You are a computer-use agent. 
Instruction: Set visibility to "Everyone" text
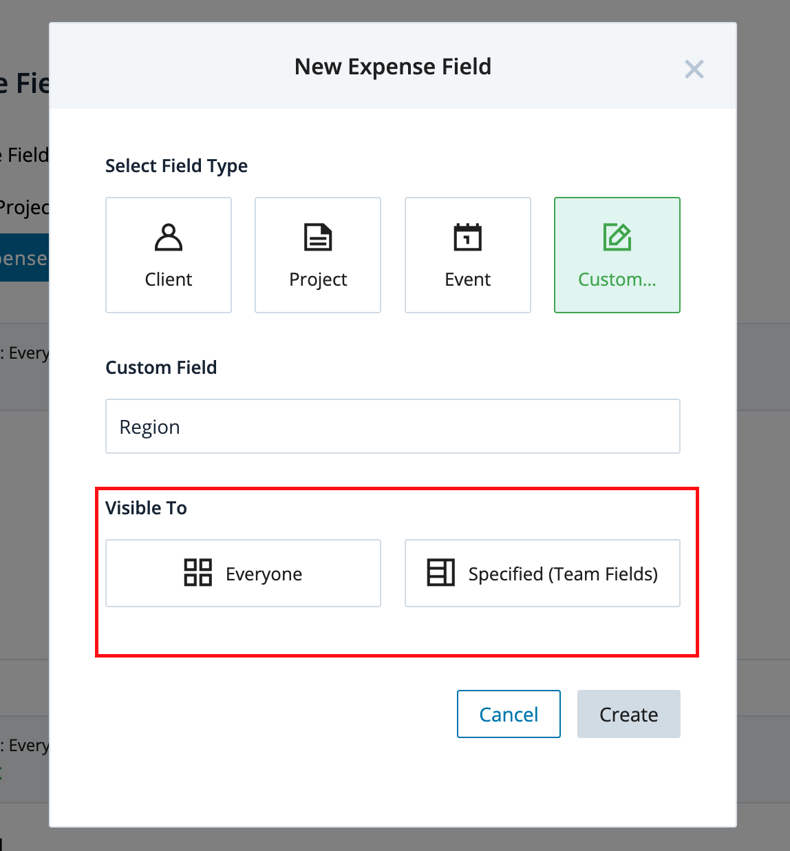(264, 574)
